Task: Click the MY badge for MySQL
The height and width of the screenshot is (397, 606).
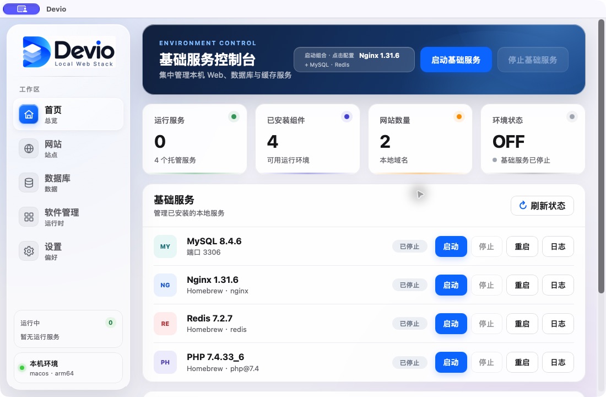Action: coord(165,246)
